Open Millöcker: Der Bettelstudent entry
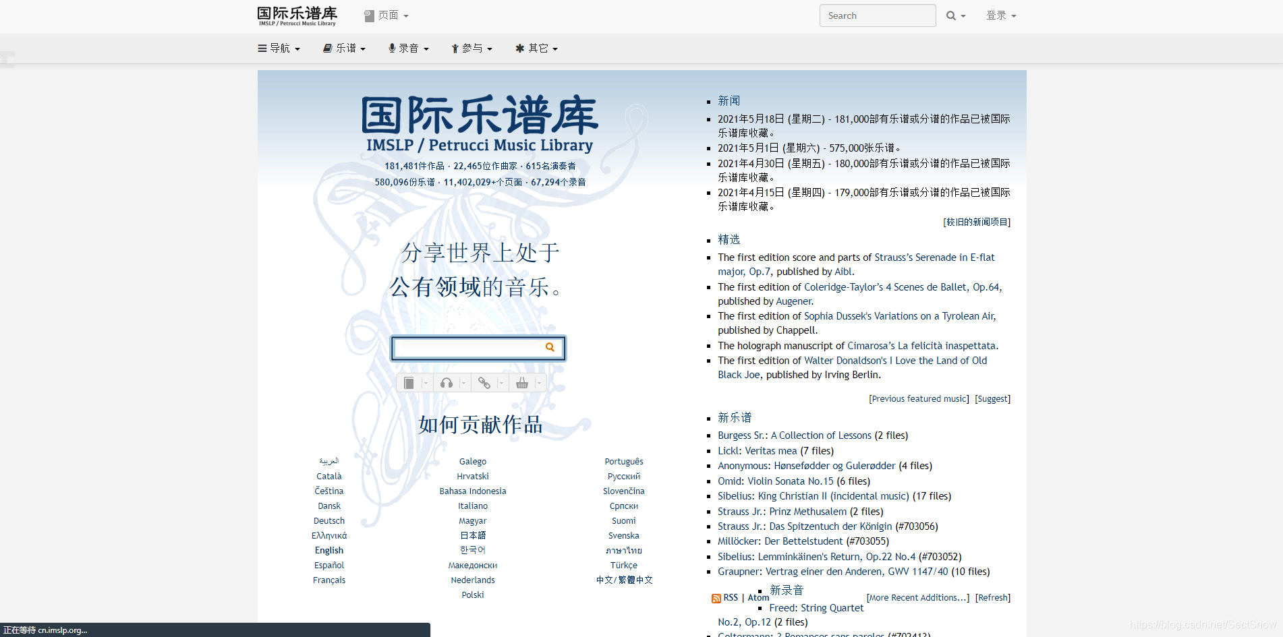 point(780,541)
